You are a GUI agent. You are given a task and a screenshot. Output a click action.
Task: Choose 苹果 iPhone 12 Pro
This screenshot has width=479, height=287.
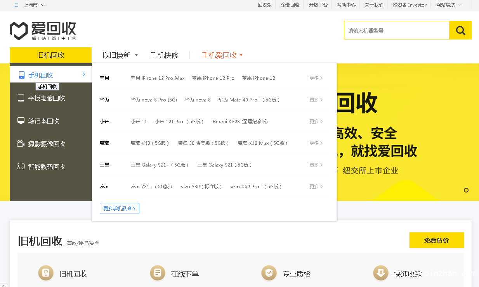(x=213, y=78)
